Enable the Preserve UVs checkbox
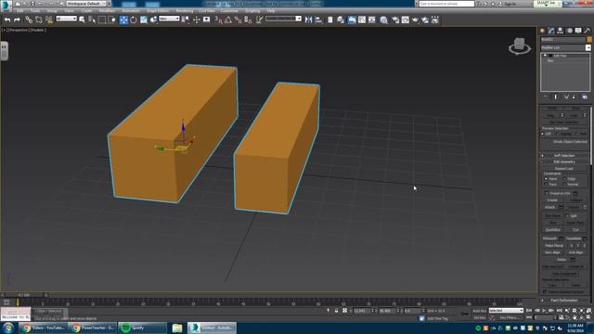The height and width of the screenshot is (334, 594). [547, 193]
